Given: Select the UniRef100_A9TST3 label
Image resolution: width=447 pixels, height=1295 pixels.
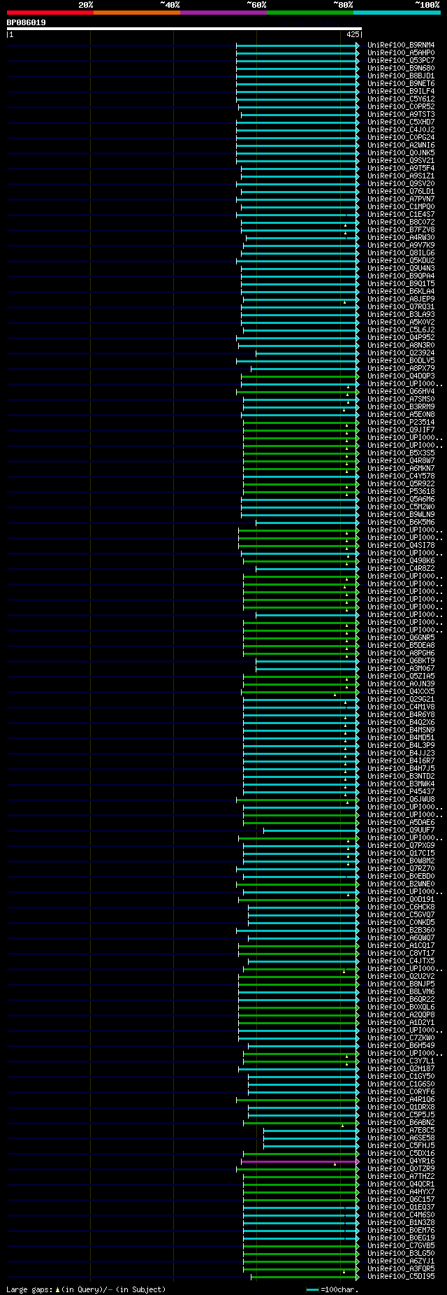Looking at the screenshot, I should (401, 114).
